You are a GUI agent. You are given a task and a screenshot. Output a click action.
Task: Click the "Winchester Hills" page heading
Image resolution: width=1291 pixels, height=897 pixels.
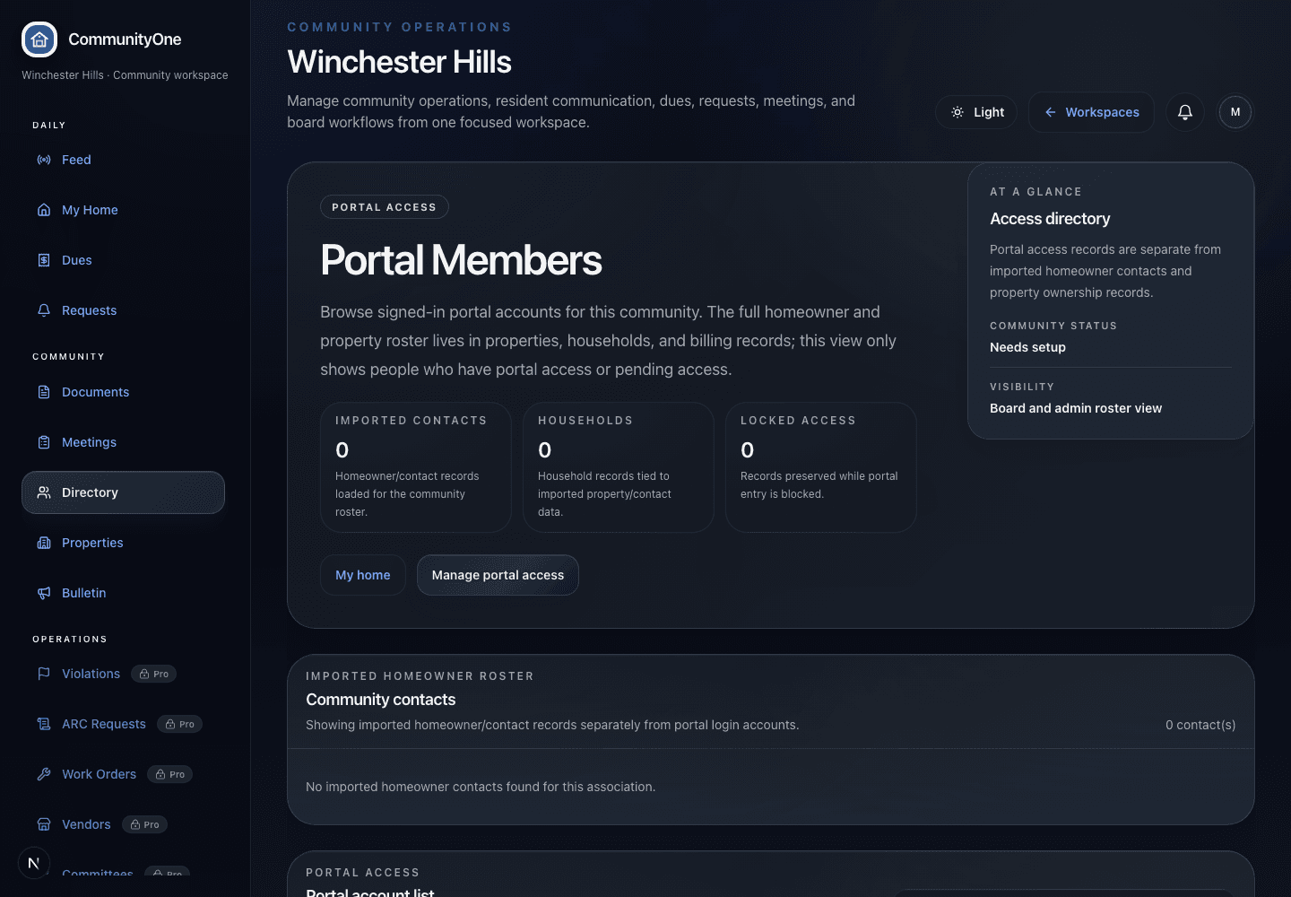[399, 62]
